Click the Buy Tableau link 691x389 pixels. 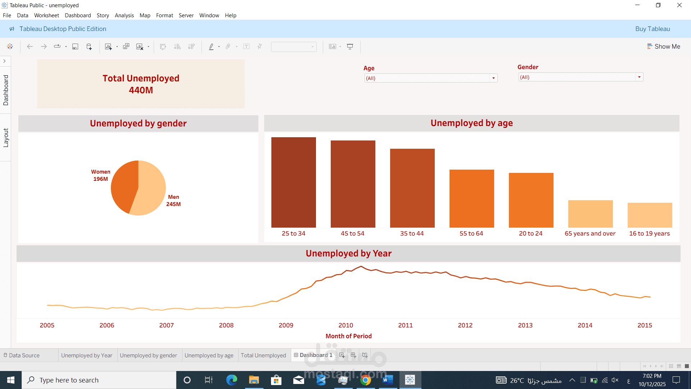point(652,29)
